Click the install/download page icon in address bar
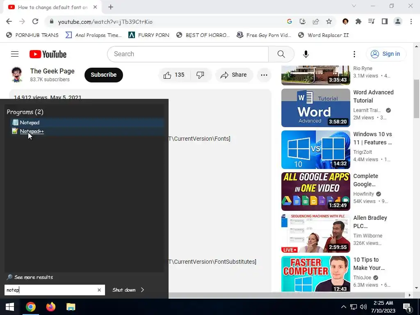The width and height of the screenshot is (420, 315). pos(303,22)
